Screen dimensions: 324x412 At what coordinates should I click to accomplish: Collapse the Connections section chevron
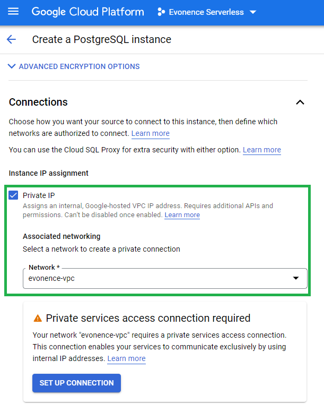point(300,102)
